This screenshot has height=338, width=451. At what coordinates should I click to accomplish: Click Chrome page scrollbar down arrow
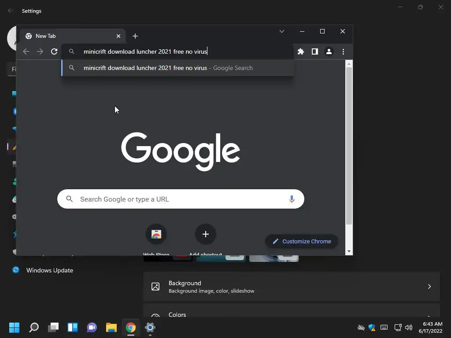click(x=349, y=251)
